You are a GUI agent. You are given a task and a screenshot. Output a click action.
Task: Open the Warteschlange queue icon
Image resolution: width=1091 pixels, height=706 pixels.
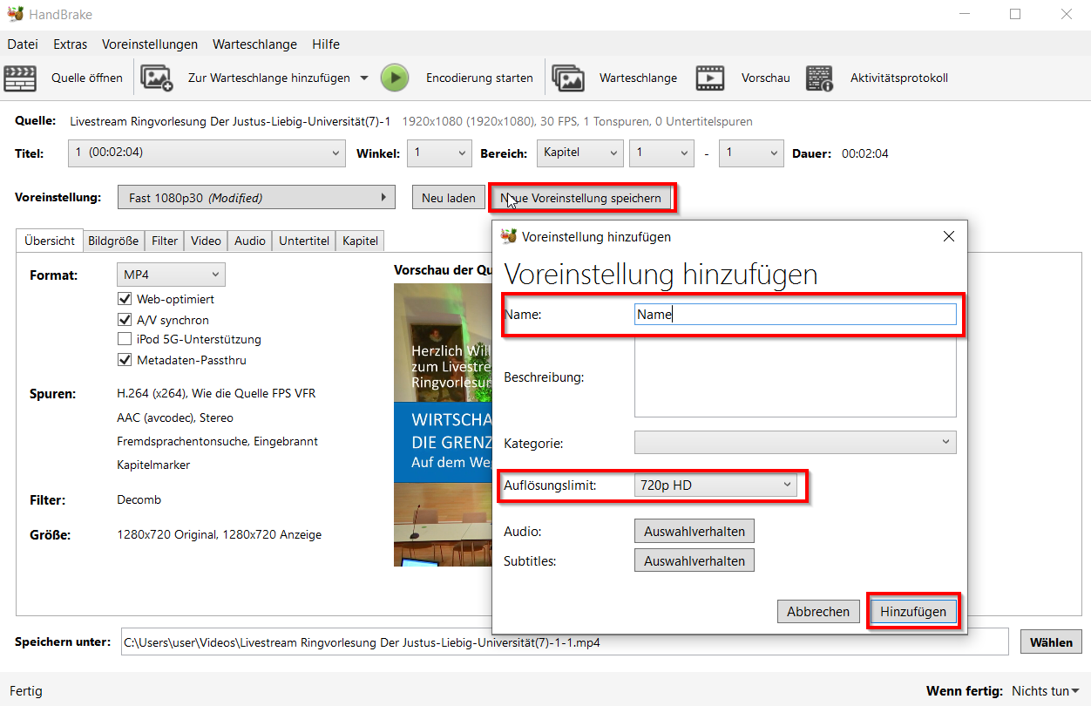[x=567, y=78]
